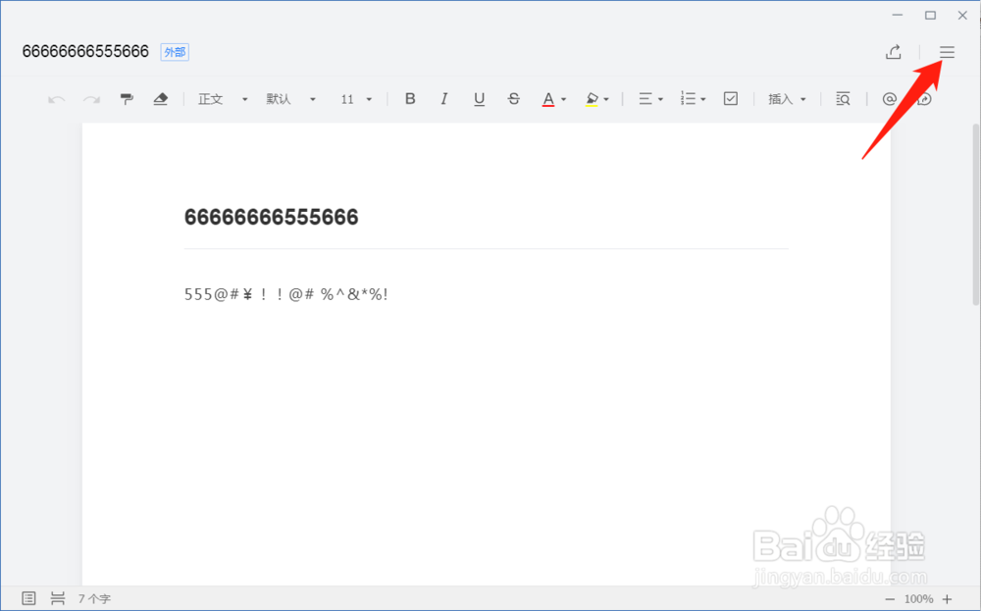
Task: Toggle strikethrough formatting
Action: (514, 99)
